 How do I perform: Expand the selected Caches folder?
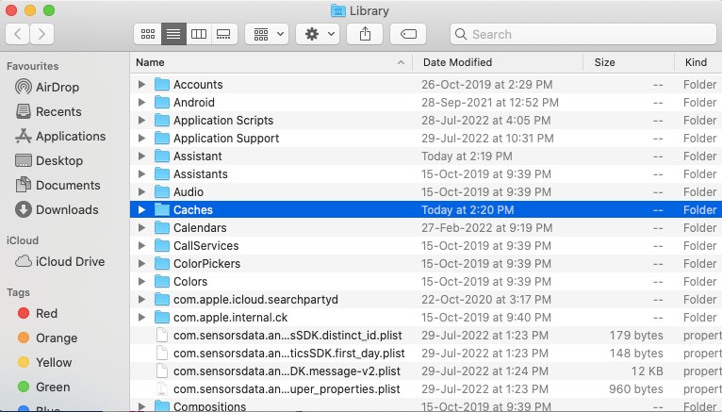(141, 210)
